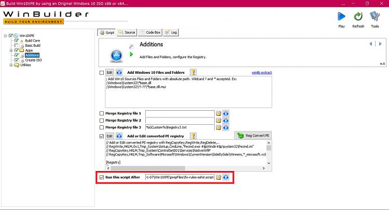Click globe icon next to Add Windows 10 Files
The height and width of the screenshot is (210, 389).
tap(119, 73)
